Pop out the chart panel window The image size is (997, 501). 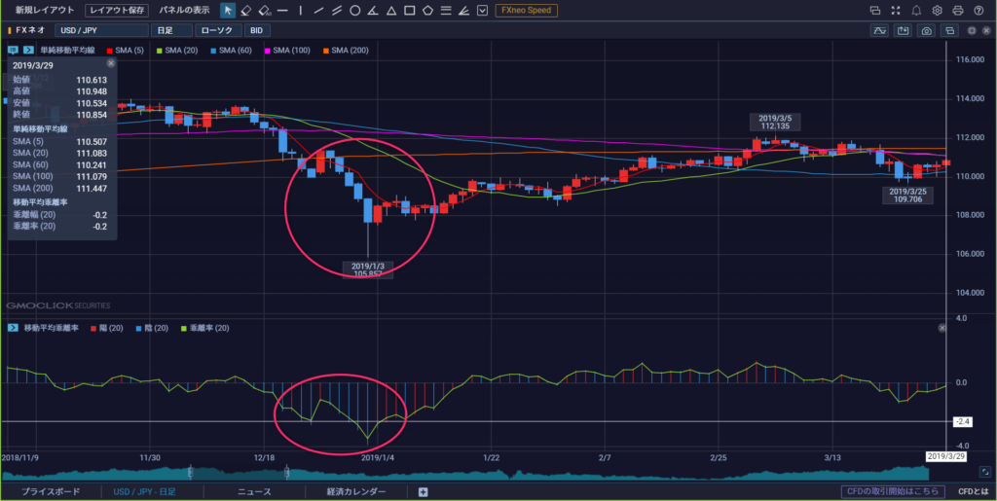950,30
